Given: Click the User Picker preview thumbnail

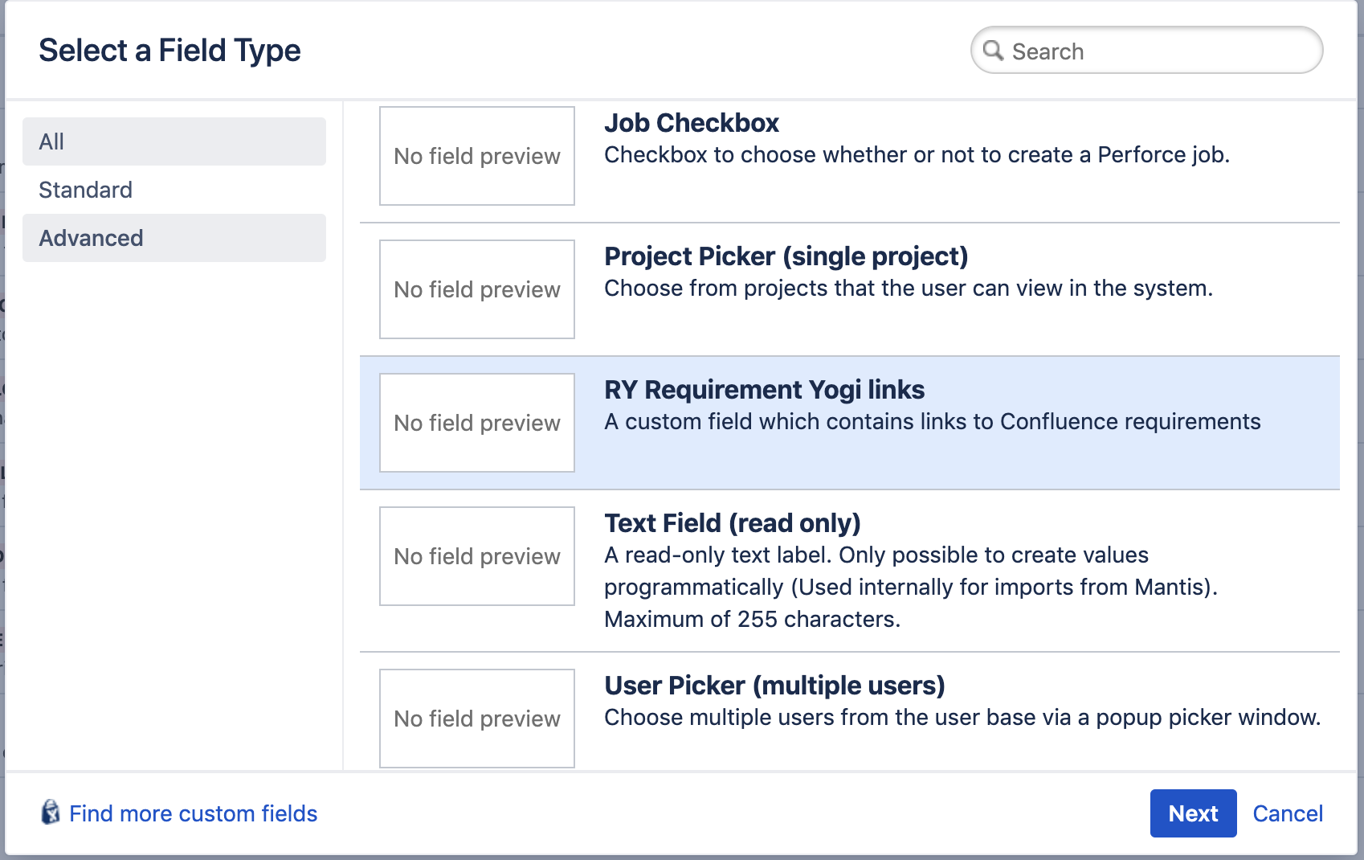Looking at the screenshot, I should point(476,719).
